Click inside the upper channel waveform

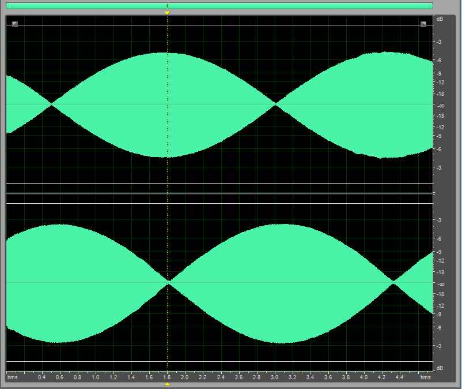point(219,104)
